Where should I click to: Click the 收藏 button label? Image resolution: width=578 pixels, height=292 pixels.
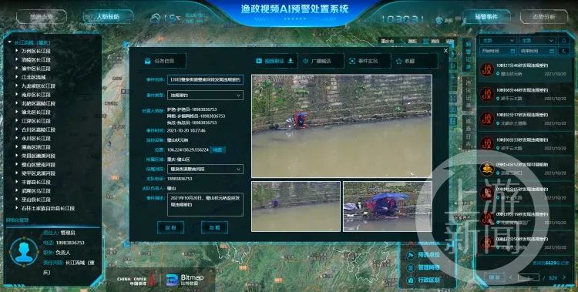(x=409, y=61)
